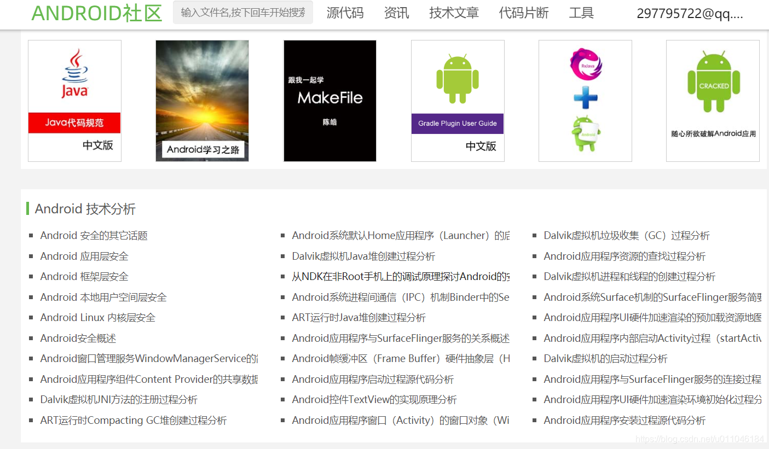
Task: Open Dalvik虚拟机的启动过程分析
Action: [x=606, y=359]
